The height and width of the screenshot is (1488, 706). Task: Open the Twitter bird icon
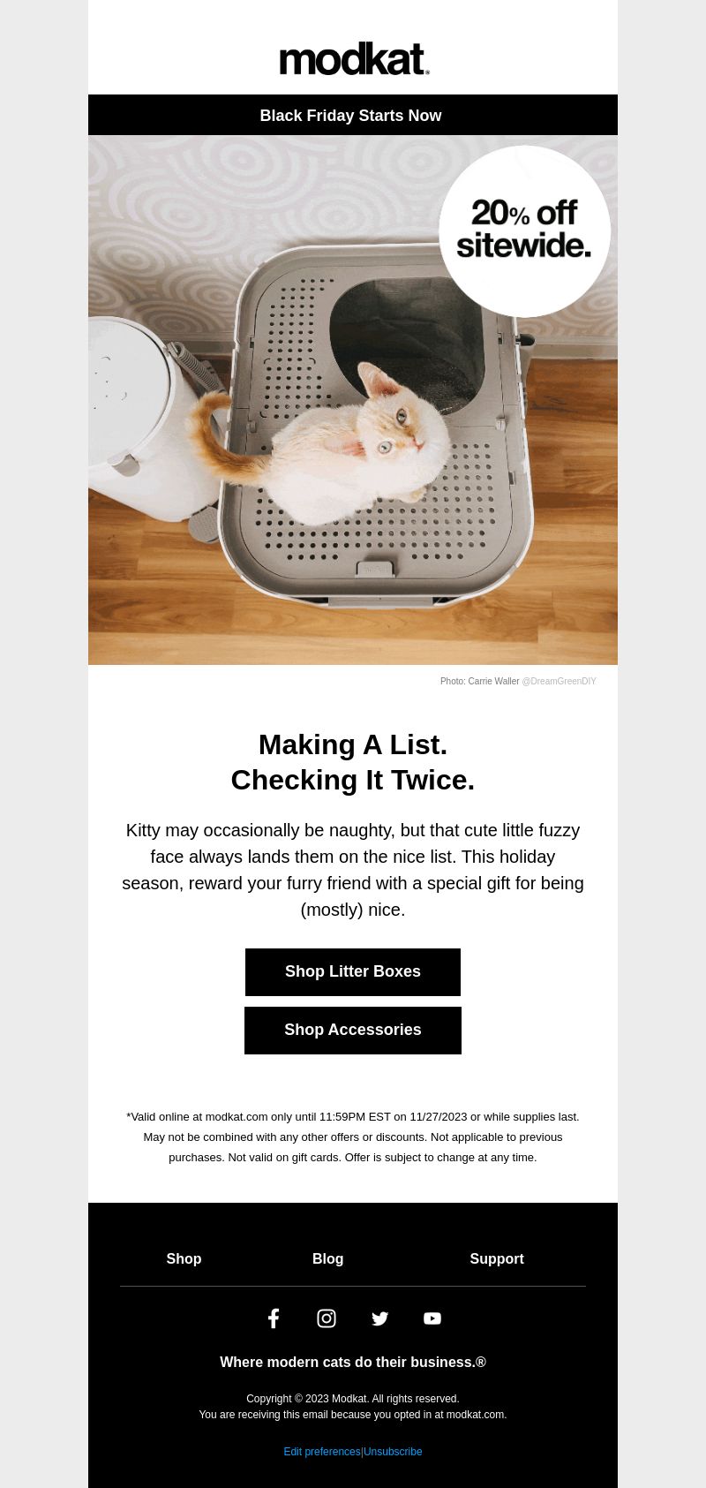[379, 1318]
